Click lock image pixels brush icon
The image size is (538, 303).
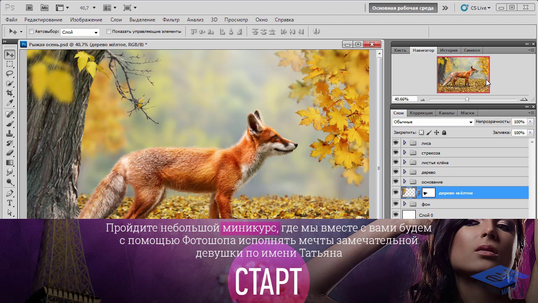(429, 133)
